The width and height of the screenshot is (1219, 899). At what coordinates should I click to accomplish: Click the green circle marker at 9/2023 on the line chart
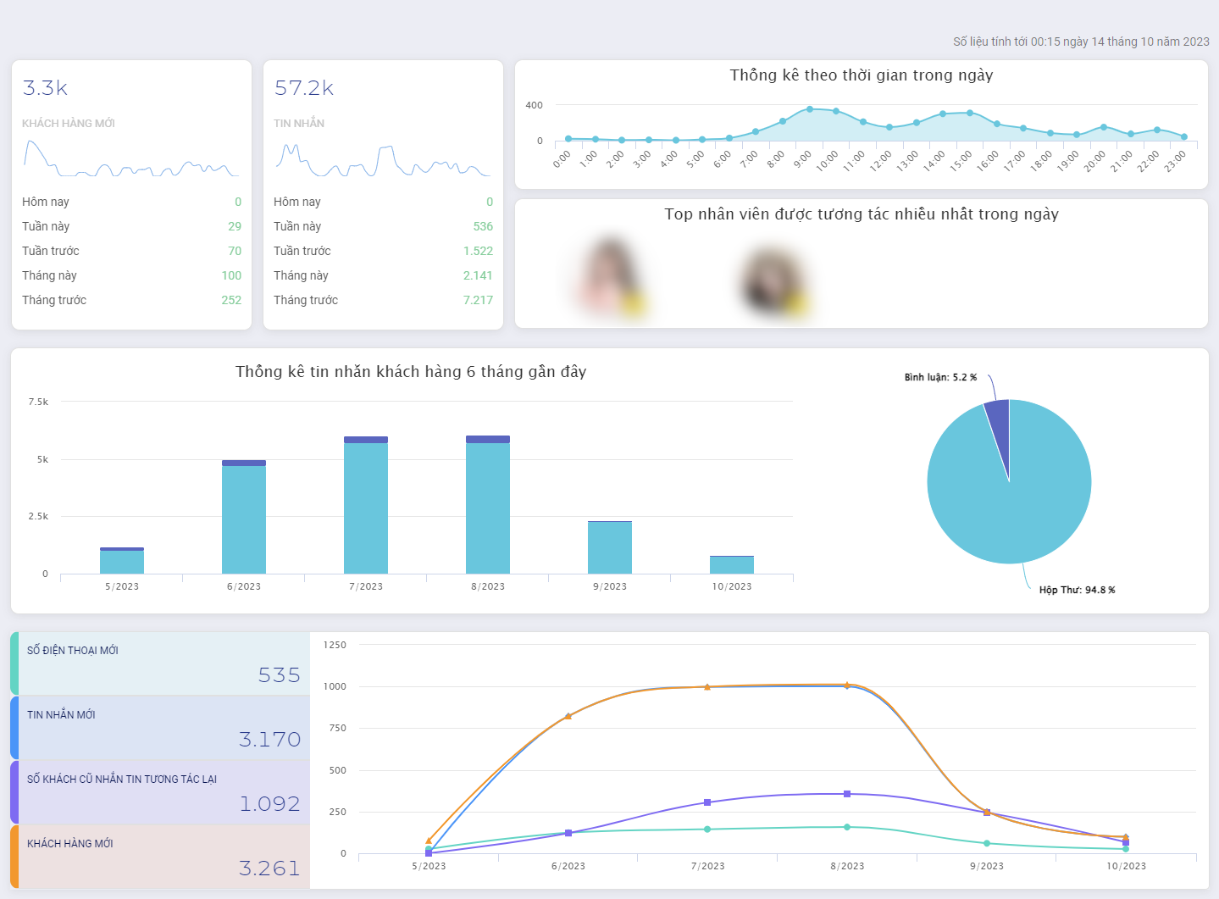[x=987, y=843]
